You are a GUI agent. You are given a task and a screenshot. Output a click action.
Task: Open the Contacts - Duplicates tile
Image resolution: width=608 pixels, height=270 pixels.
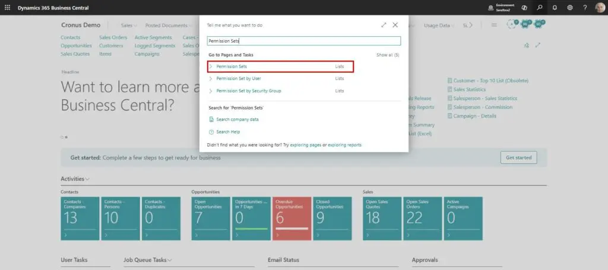pyautogui.click(x=161, y=218)
